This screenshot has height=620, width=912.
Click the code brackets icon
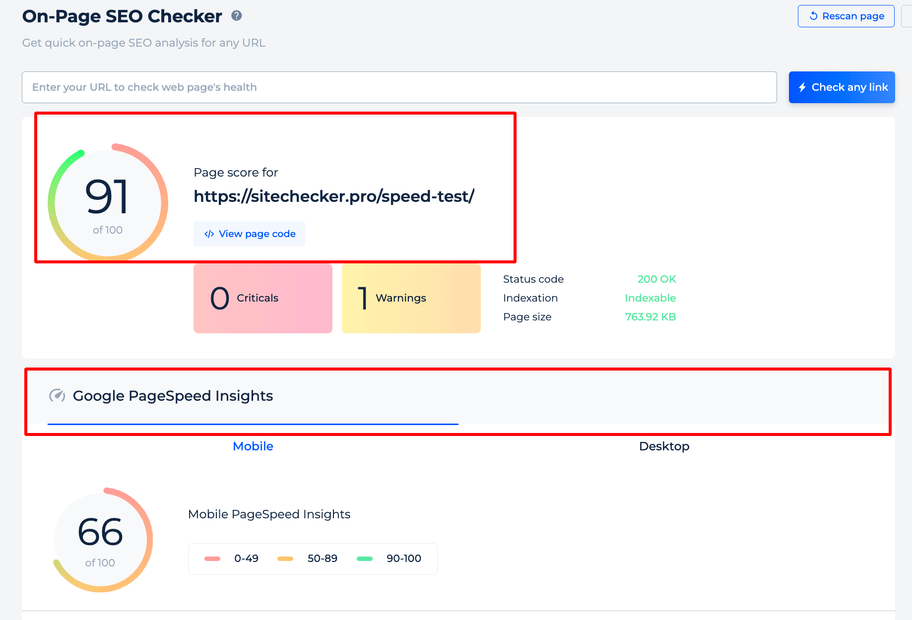209,234
